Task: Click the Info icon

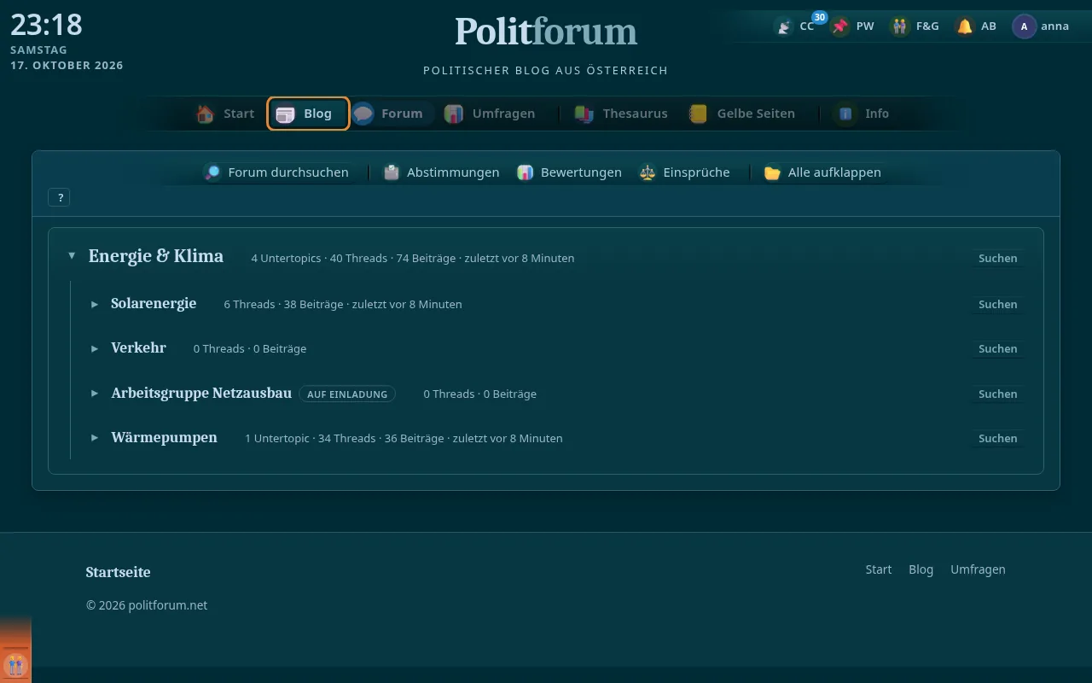Action: click(x=846, y=114)
